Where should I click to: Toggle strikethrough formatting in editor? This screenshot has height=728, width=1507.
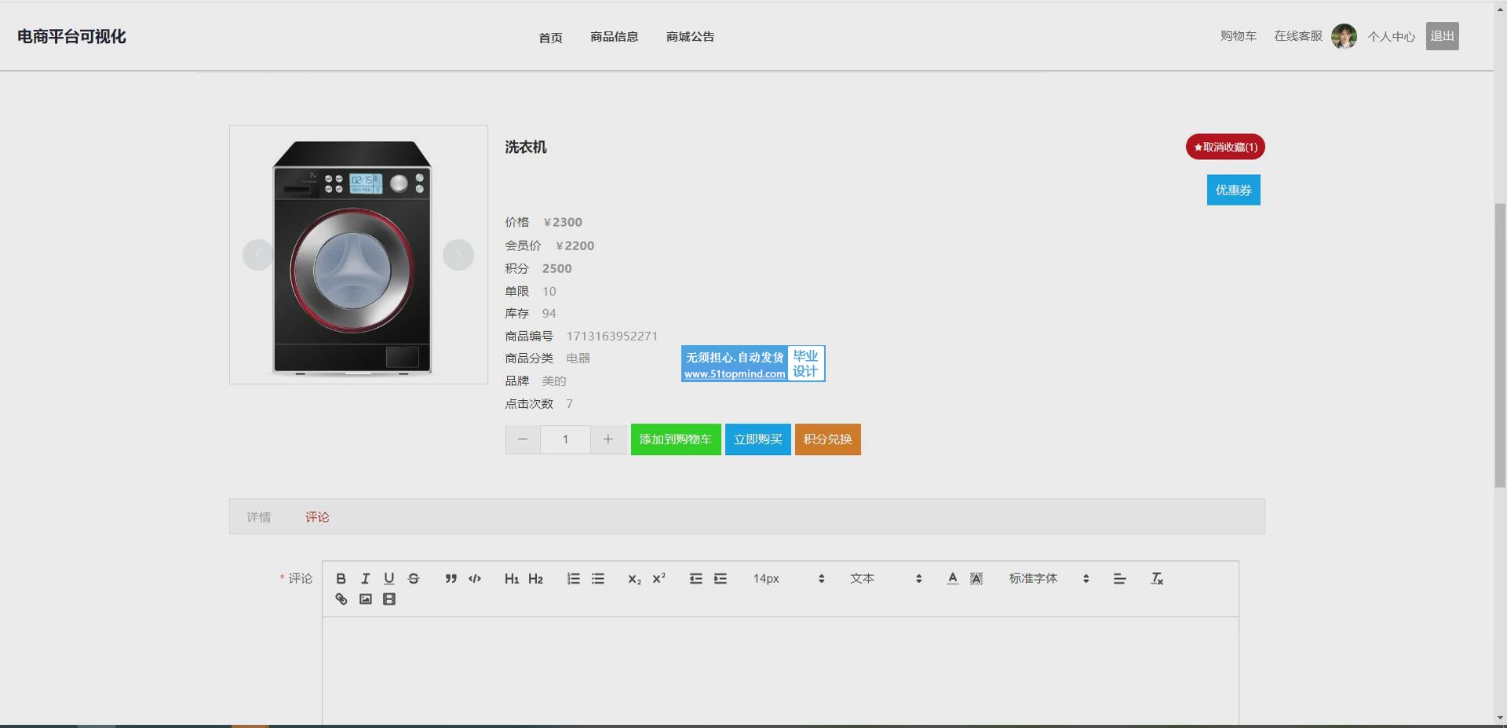point(414,578)
